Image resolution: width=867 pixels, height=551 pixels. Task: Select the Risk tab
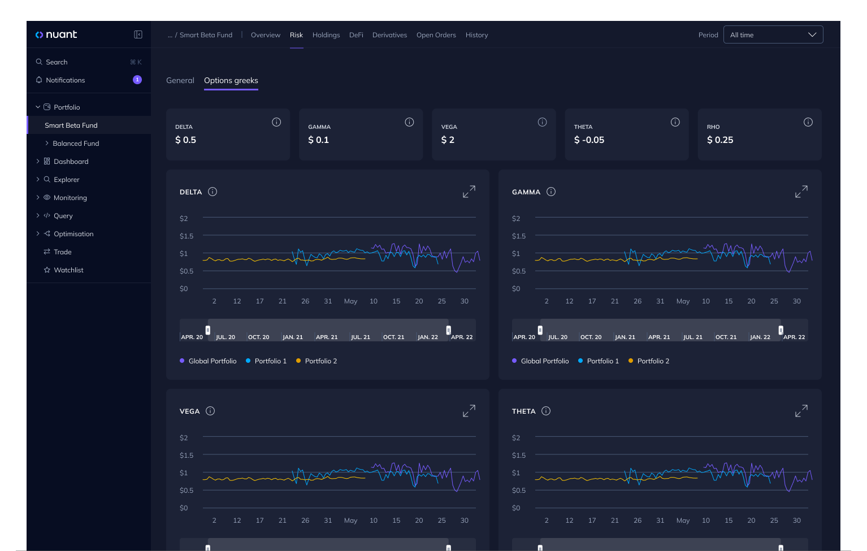coord(297,35)
